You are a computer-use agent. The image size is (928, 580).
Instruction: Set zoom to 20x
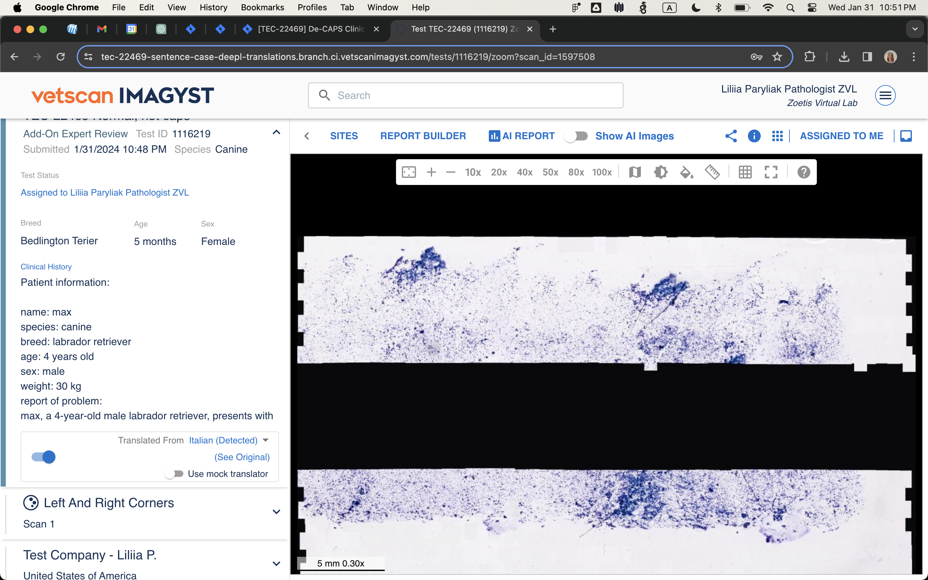pyautogui.click(x=498, y=172)
